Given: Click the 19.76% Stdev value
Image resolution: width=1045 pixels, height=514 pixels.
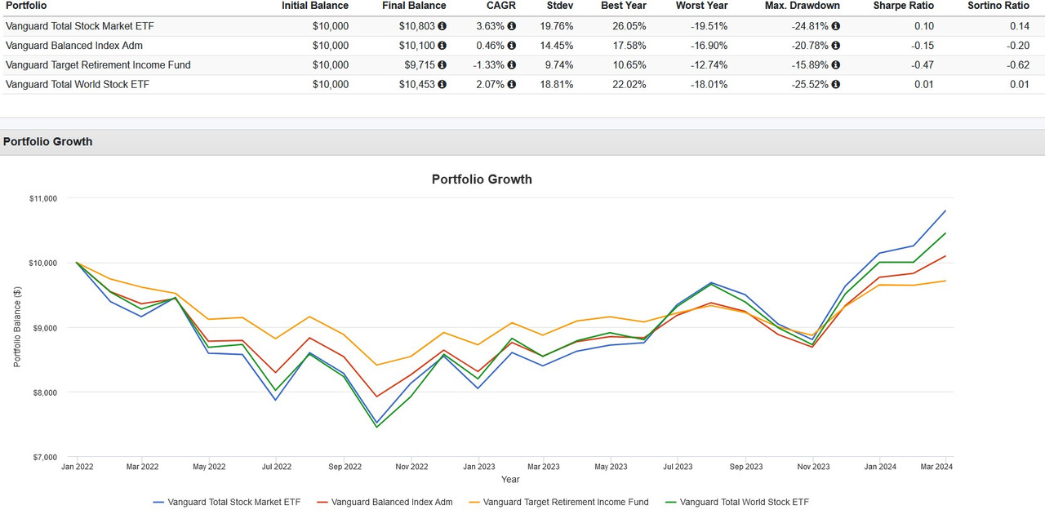Looking at the screenshot, I should pyautogui.click(x=557, y=26).
